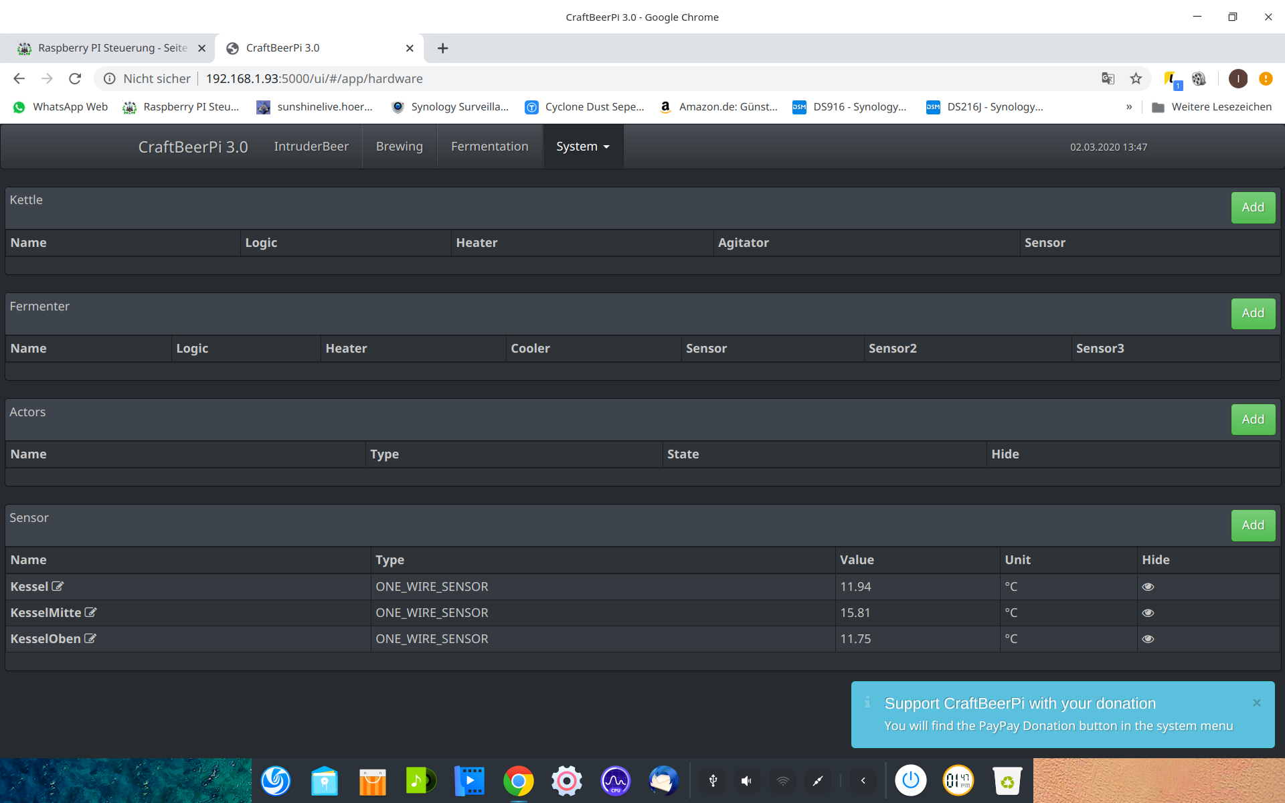The width and height of the screenshot is (1285, 803).
Task: Click edit icon next to KesselOben sensor
Action: (90, 638)
